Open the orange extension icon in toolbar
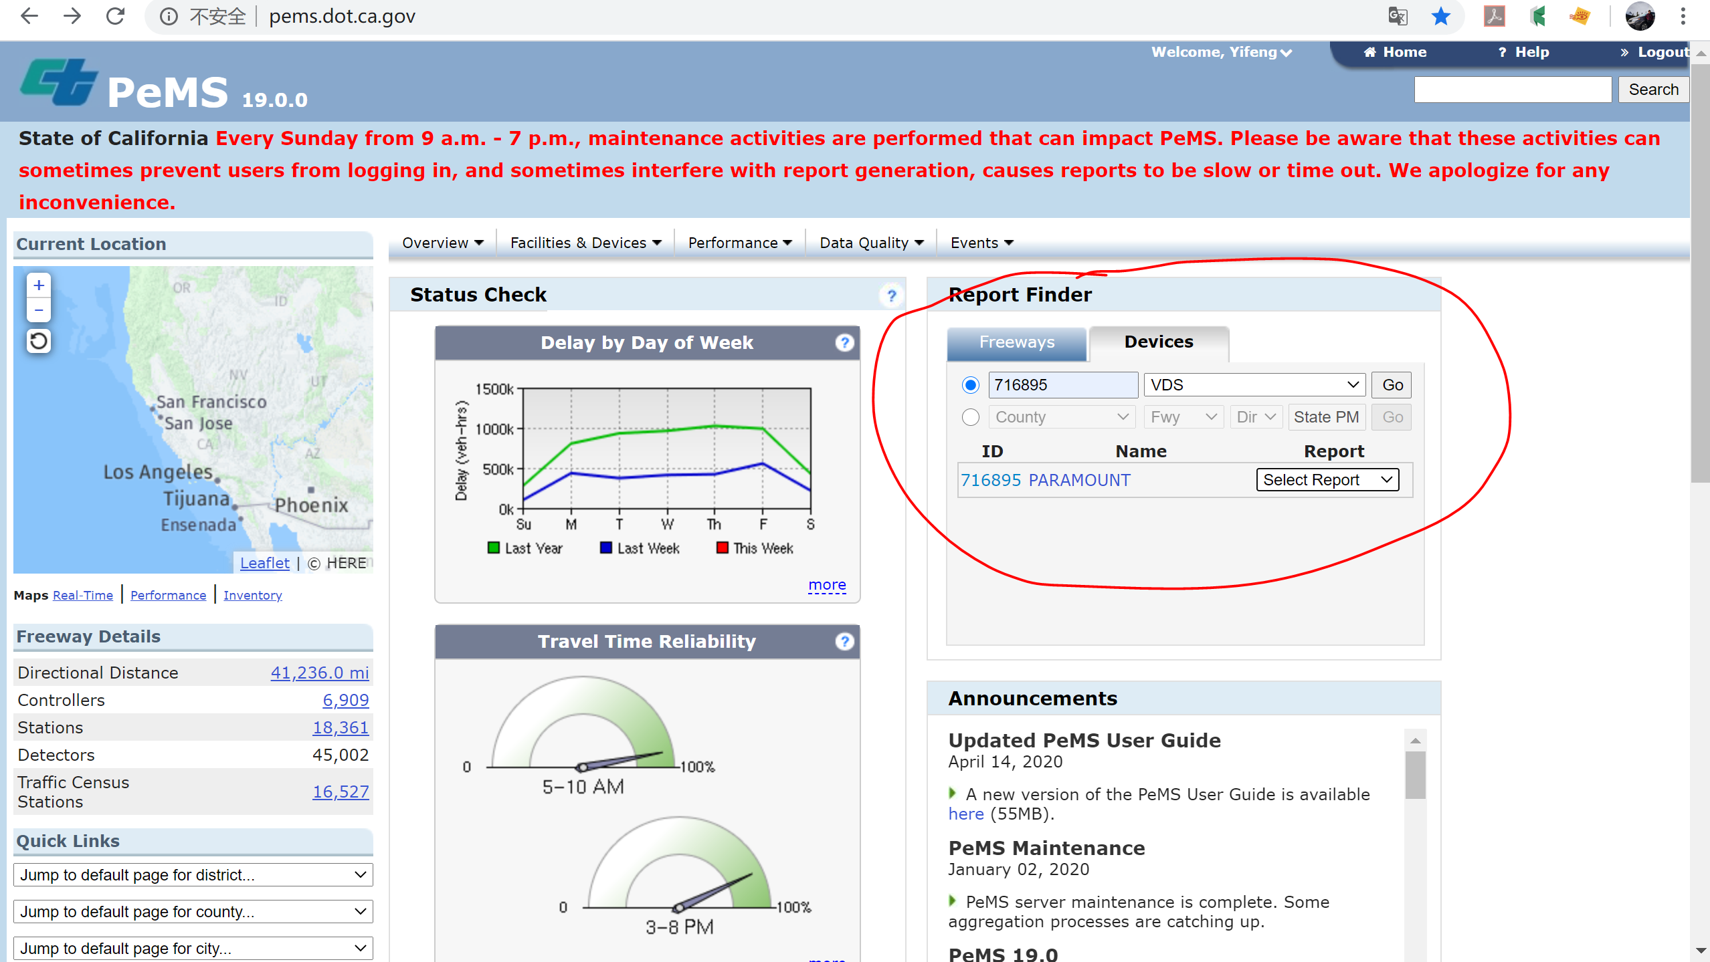This screenshot has height=962, width=1710. click(x=1580, y=16)
